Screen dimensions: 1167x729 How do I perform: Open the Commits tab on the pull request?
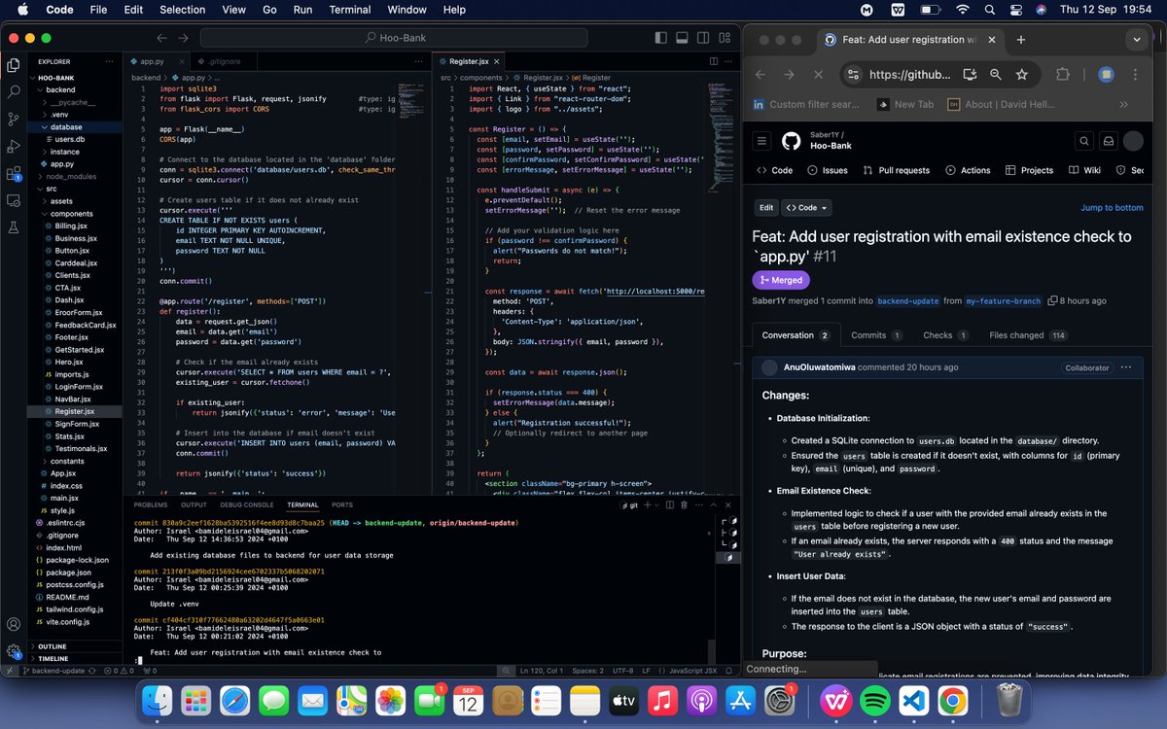pos(876,335)
